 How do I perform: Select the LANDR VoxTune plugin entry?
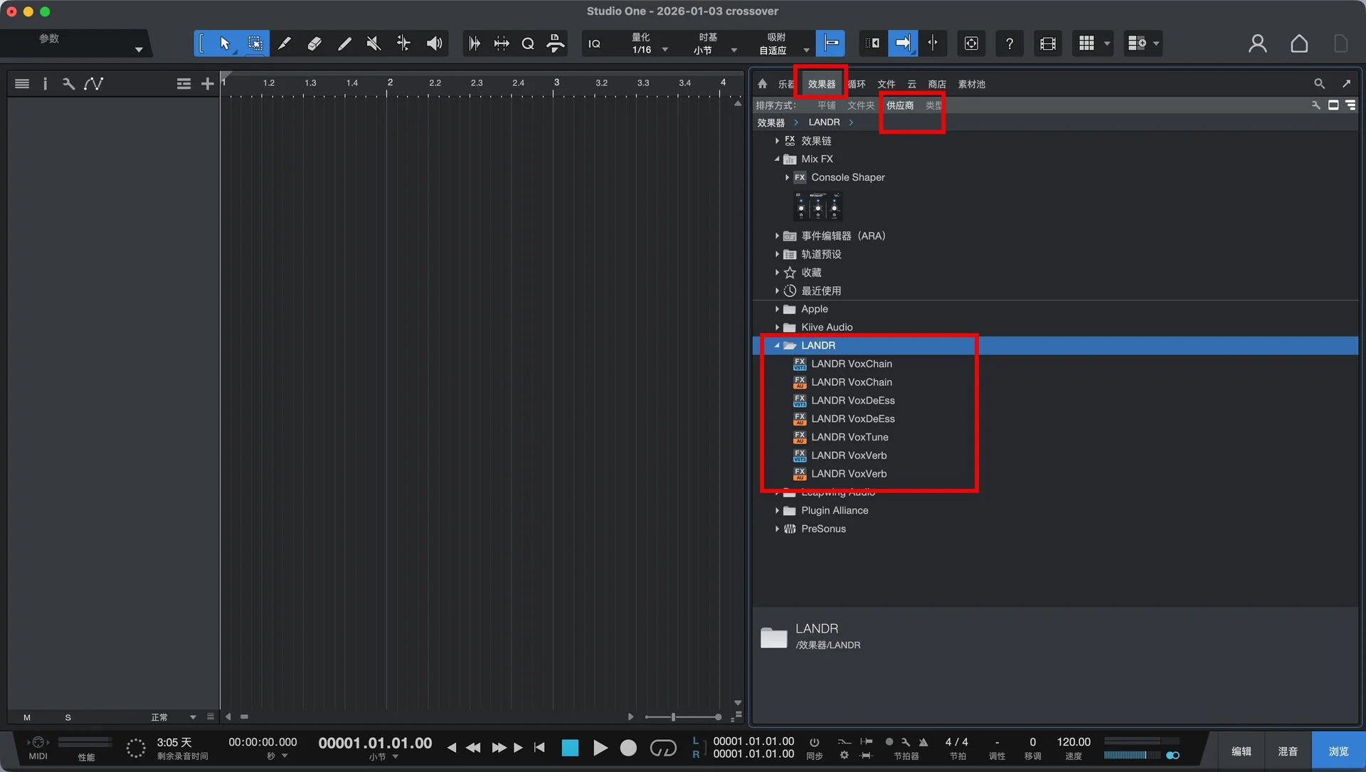(849, 438)
